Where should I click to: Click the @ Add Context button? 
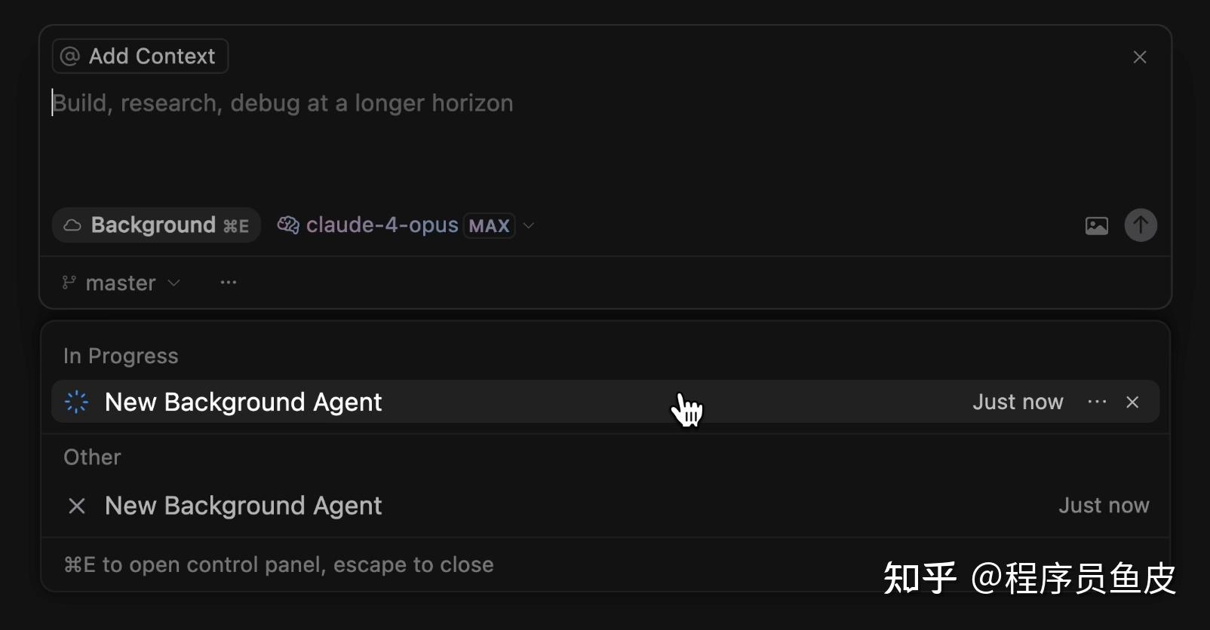140,57
